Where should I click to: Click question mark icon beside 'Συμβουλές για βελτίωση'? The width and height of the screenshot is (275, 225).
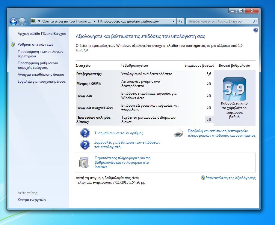[x=85, y=144]
